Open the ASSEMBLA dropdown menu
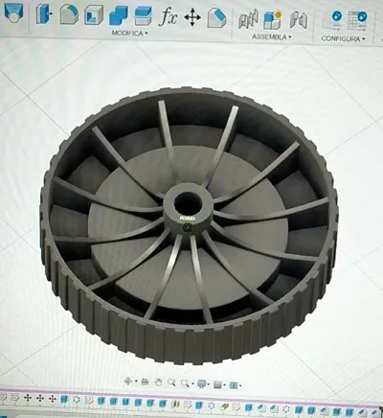Image resolution: width=383 pixels, height=418 pixels. click(272, 36)
